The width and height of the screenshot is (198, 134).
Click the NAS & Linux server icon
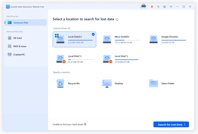(10, 46)
